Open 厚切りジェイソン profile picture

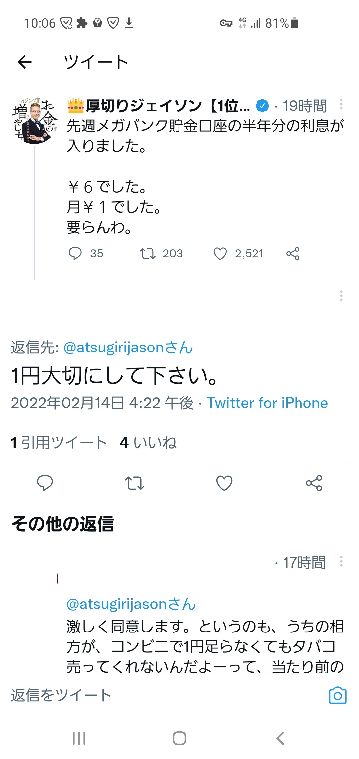[x=35, y=121]
